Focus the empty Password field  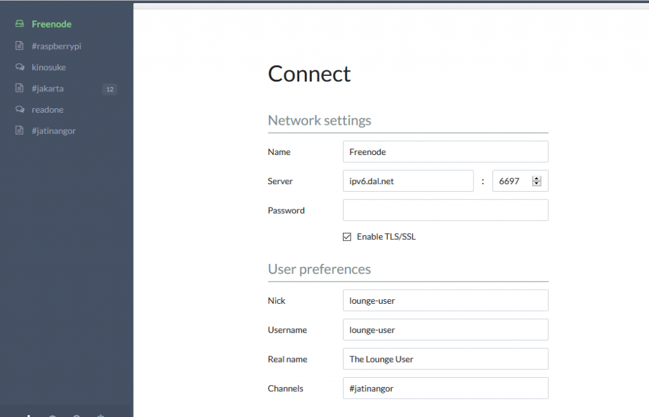(446, 210)
